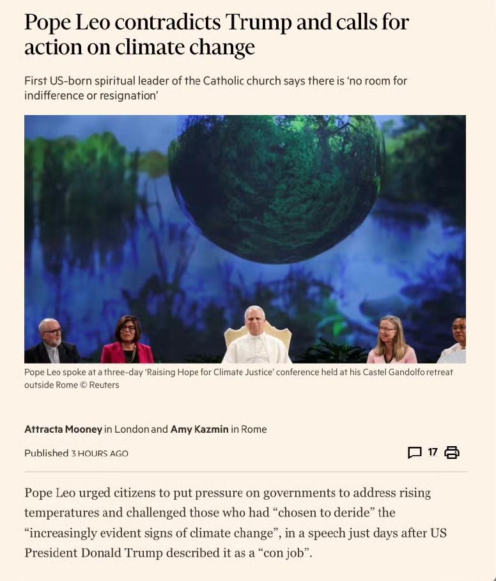Click the 'Published 3 hours ago' timestamp
Screen dimensions: 496x581
pyautogui.click(x=76, y=453)
